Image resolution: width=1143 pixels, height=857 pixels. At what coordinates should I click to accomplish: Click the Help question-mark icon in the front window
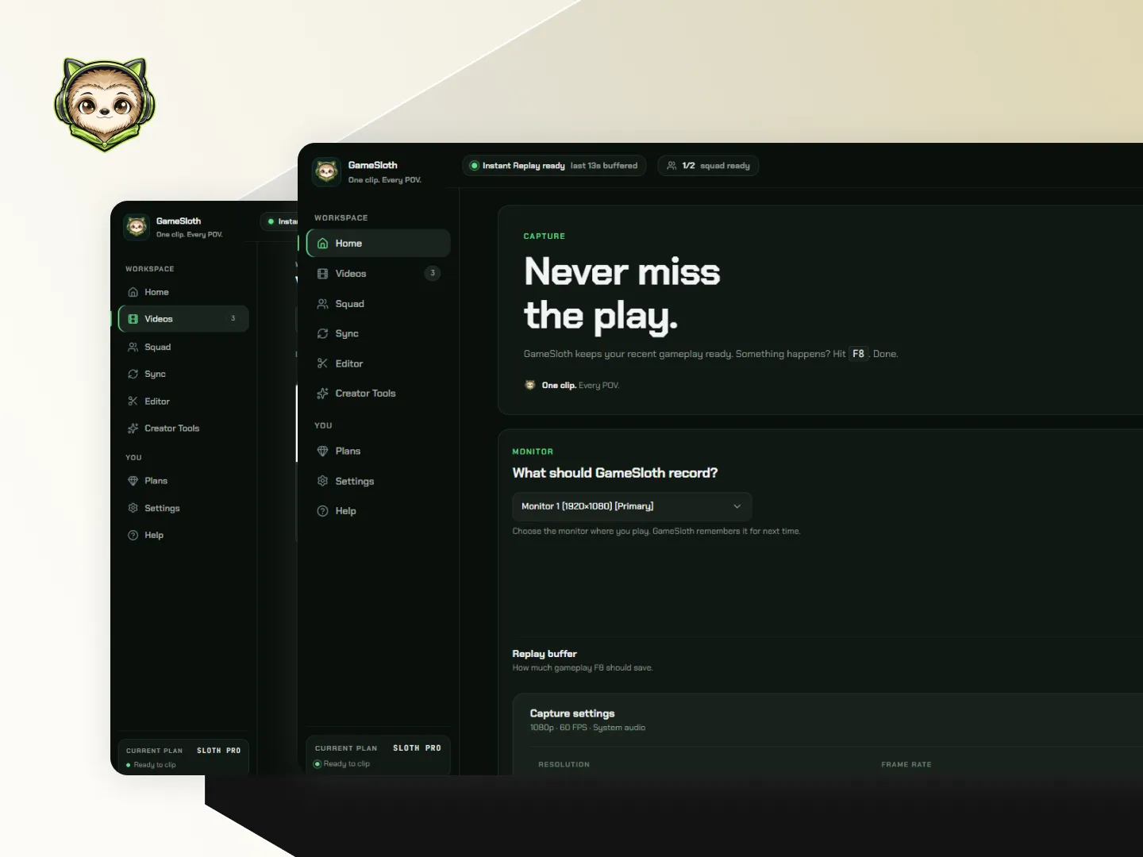tap(322, 511)
